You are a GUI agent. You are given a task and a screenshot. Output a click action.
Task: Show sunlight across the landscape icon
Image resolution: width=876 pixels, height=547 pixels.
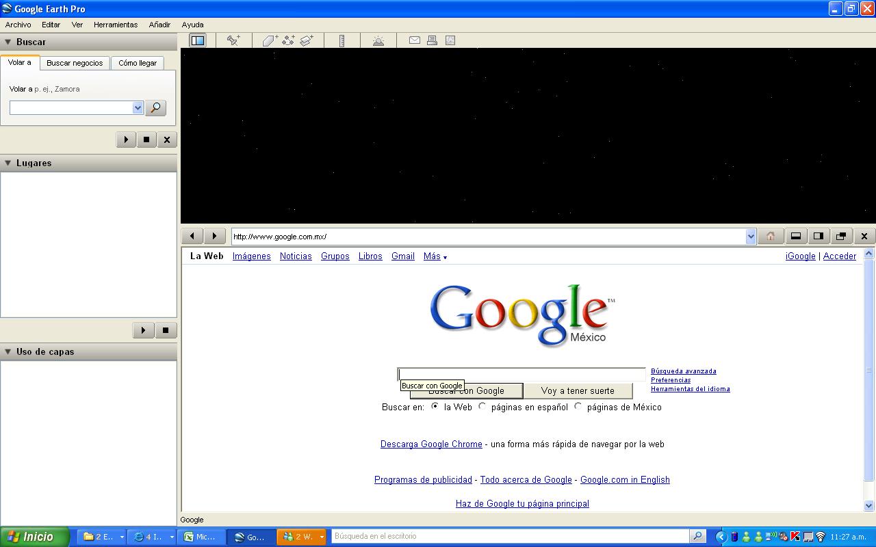pyautogui.click(x=378, y=40)
